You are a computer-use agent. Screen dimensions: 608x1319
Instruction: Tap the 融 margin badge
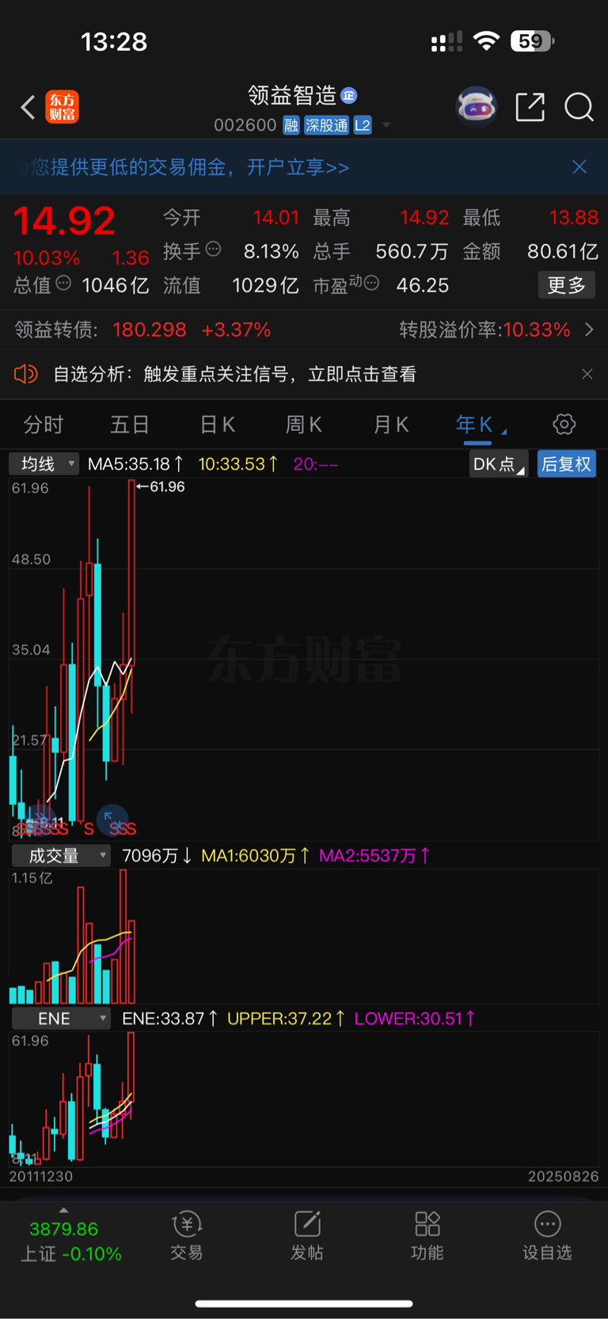tap(291, 125)
